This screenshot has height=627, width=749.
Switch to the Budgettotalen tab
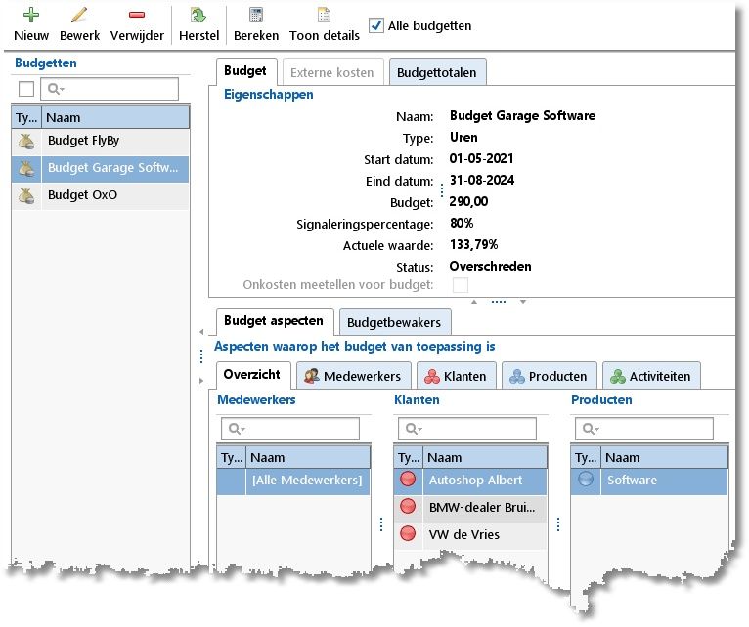438,73
